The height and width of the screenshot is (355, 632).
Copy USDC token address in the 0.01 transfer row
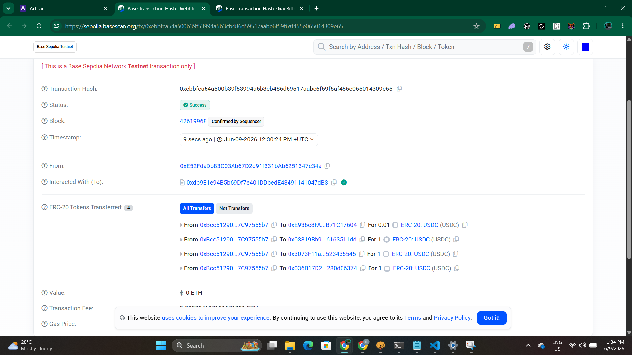coord(465,225)
